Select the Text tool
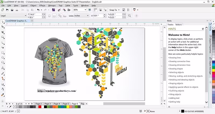Viewport: 215px width, 114px height. (x=3, y=68)
